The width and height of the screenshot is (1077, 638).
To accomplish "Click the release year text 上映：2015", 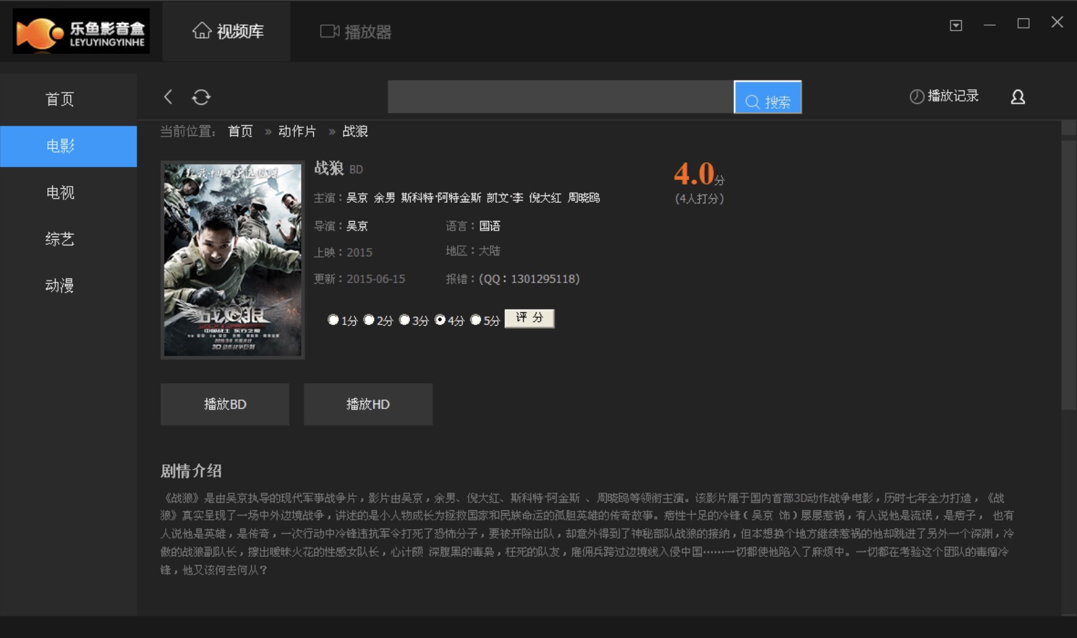I will point(343,252).
